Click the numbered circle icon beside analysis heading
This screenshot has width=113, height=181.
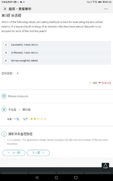coord(4,134)
